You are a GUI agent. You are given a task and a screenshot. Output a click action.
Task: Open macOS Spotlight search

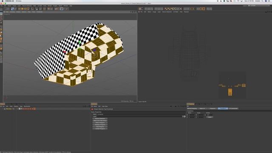click(x=262, y=1)
